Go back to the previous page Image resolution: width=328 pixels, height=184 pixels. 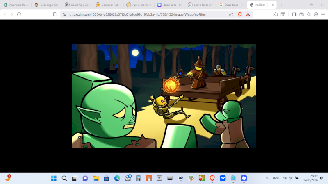pyautogui.click(x=5, y=14)
